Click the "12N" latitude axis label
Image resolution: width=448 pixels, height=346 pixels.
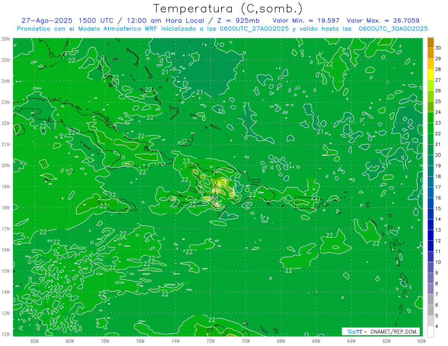point(6,334)
